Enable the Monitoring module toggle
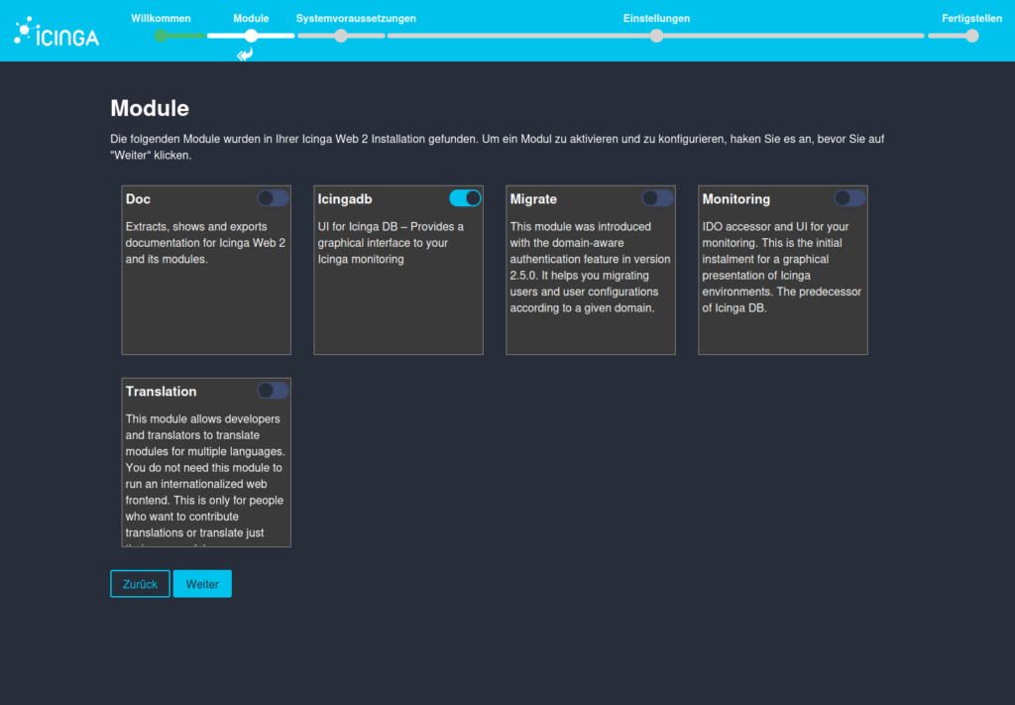Viewport: 1015px width, 705px height. [849, 198]
